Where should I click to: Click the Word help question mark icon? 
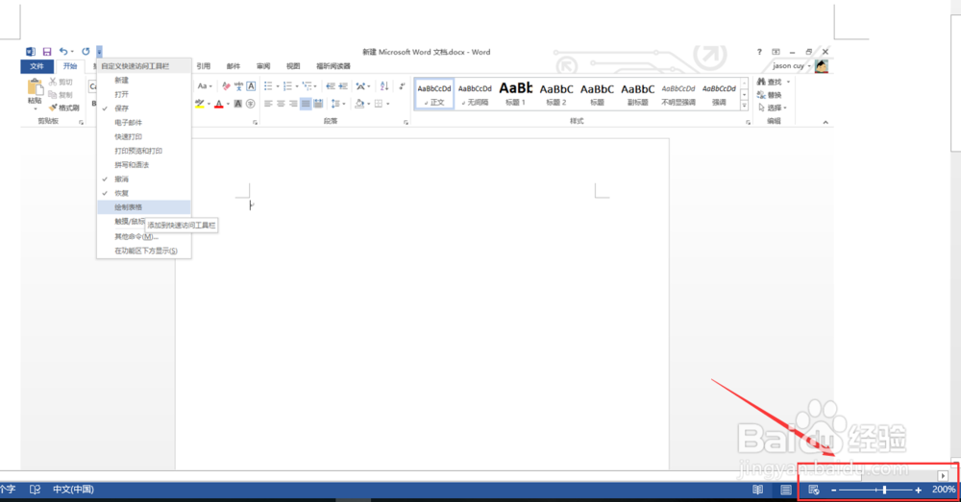point(759,52)
